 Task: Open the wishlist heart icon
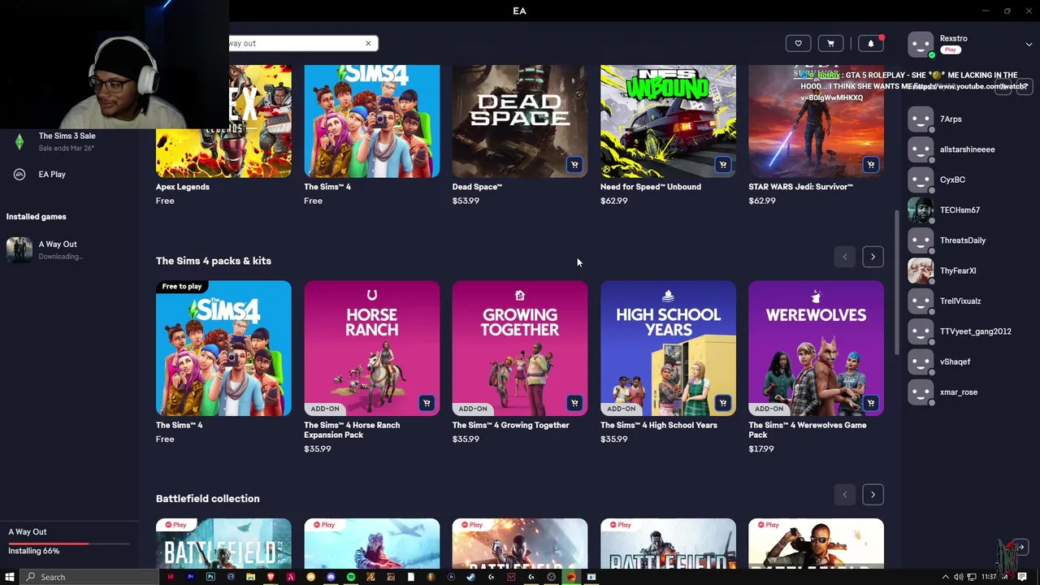[x=798, y=43]
